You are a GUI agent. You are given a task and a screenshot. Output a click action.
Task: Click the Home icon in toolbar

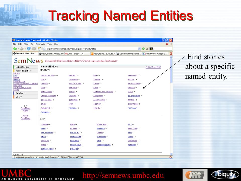pos(39,49)
